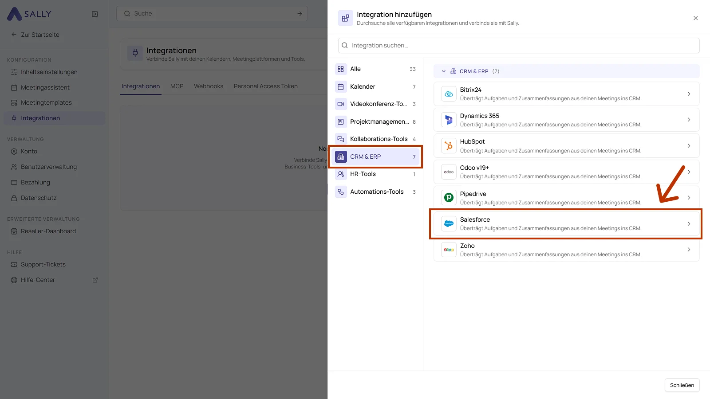This screenshot has width=710, height=399.
Task: Open HubSpot via its chevron arrow
Action: (x=689, y=146)
